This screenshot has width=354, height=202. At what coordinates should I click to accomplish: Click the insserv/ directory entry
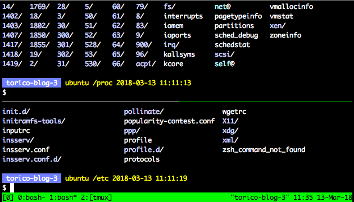pyautogui.click(x=18, y=140)
